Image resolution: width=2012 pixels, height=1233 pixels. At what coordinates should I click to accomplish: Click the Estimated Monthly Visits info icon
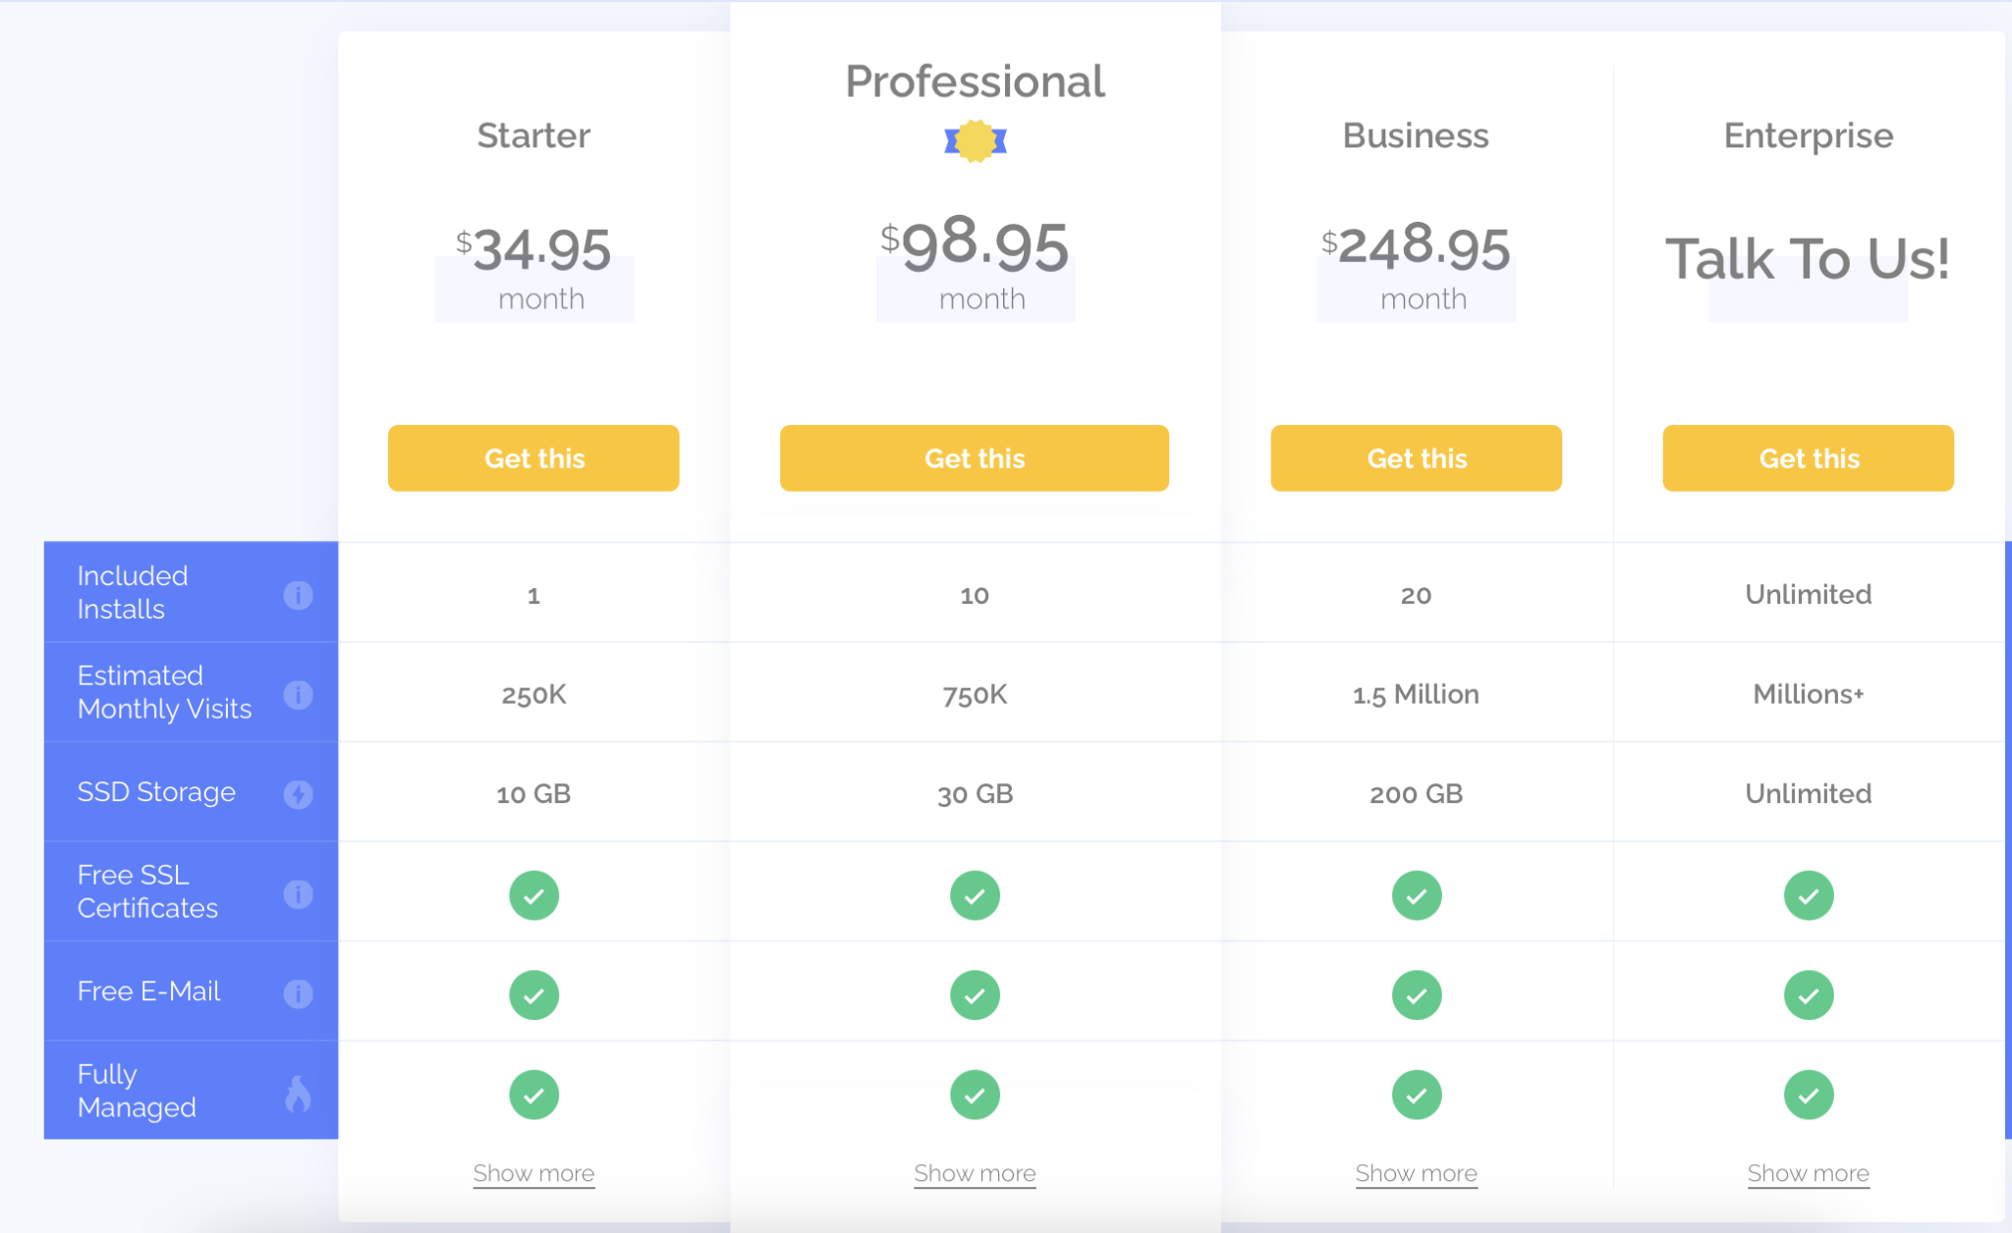pyautogui.click(x=299, y=695)
